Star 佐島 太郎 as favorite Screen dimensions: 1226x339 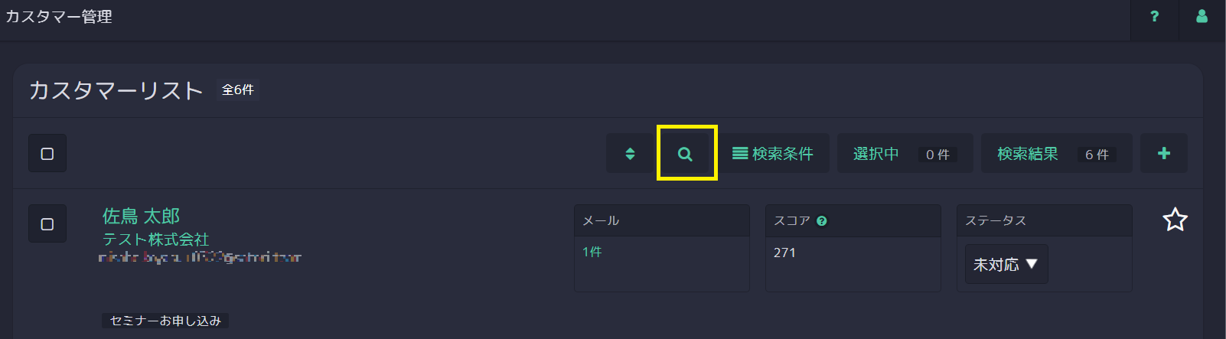pyautogui.click(x=1175, y=220)
